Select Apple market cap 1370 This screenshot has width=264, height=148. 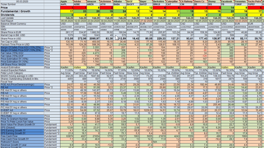[67, 35]
